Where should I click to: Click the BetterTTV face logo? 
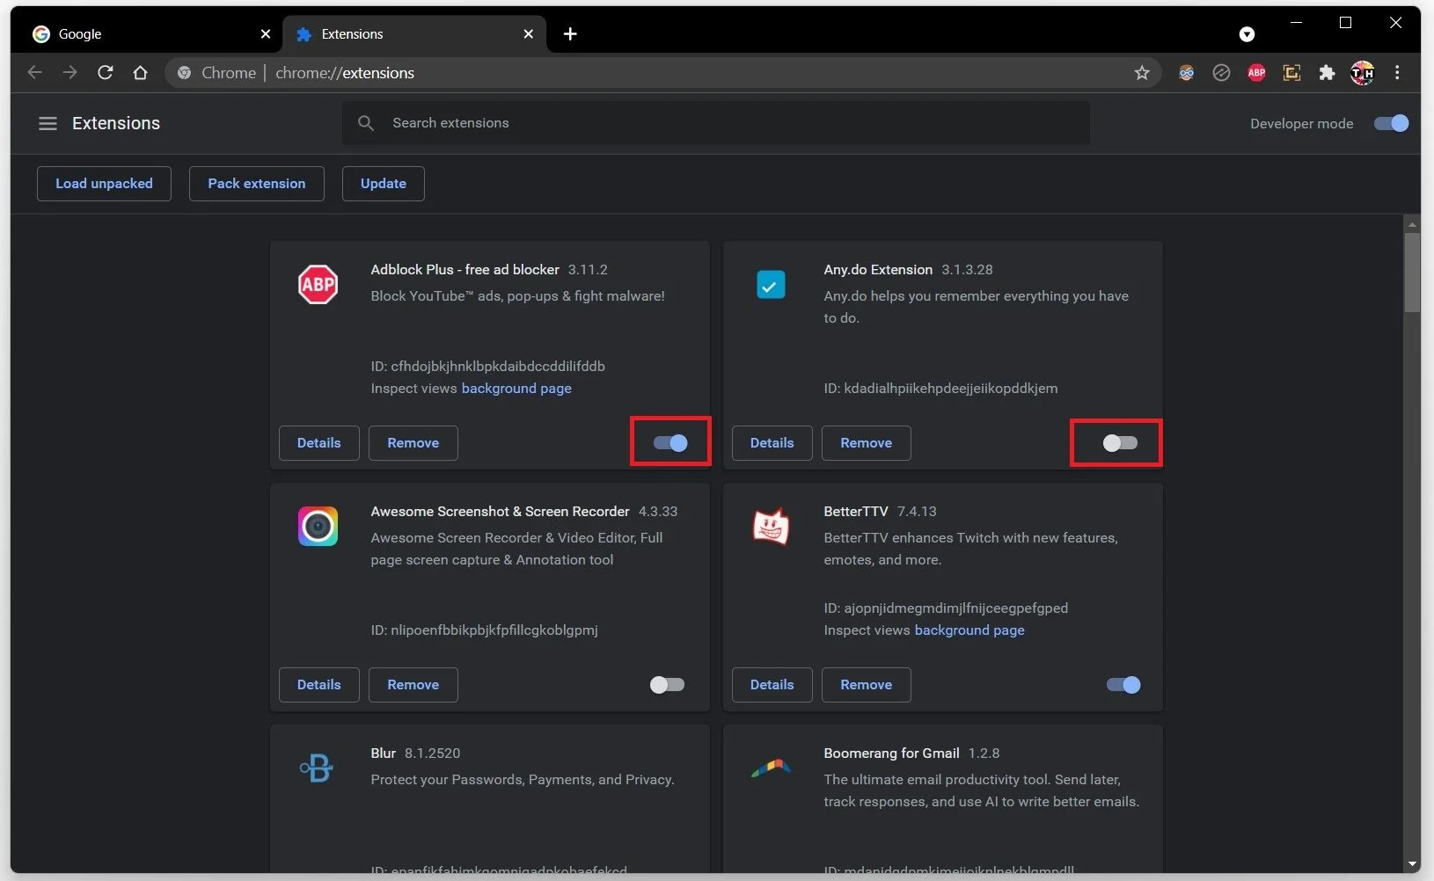771,526
